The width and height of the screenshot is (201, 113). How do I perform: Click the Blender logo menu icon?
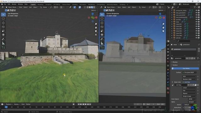[2, 4]
